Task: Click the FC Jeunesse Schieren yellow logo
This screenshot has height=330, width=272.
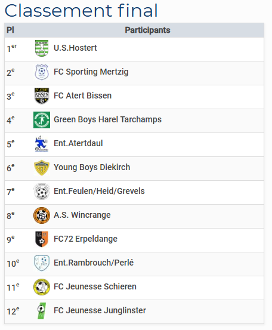Action: tap(42, 287)
